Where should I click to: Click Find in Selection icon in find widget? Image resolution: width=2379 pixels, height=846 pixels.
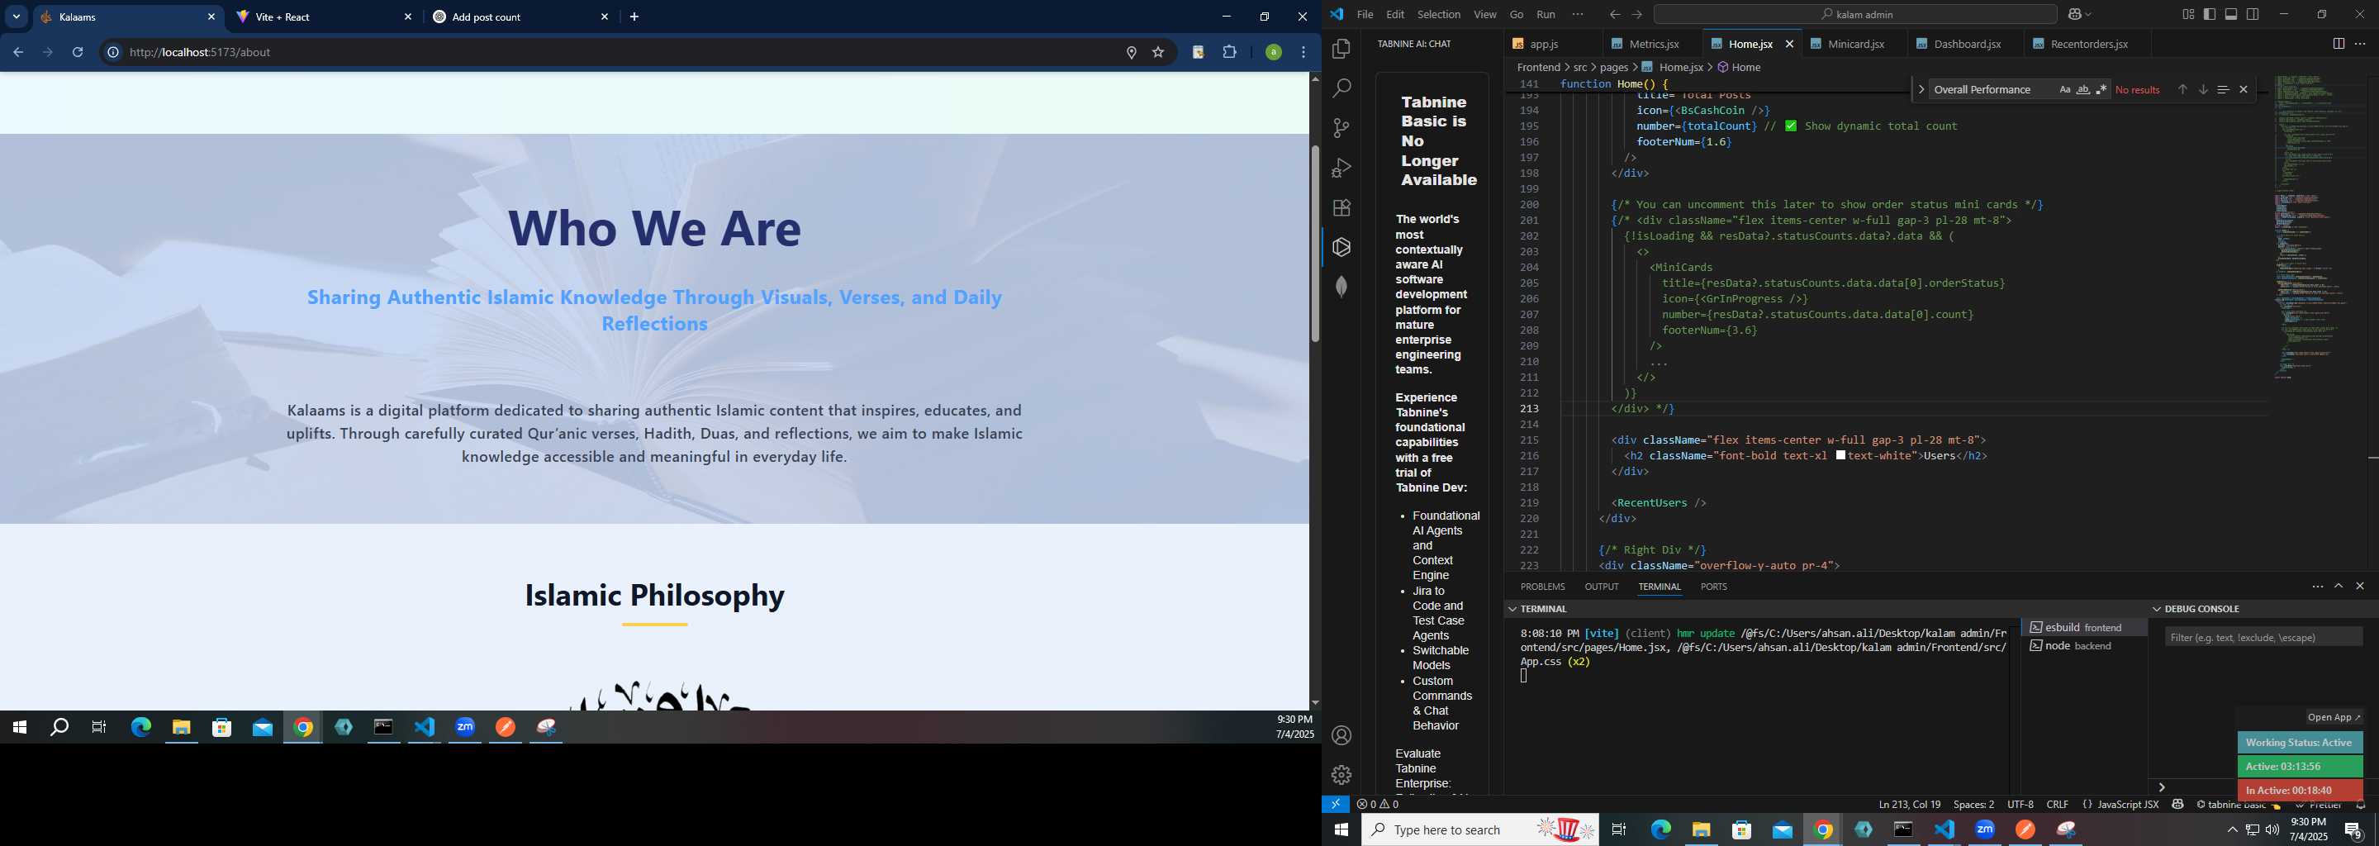(x=2223, y=89)
